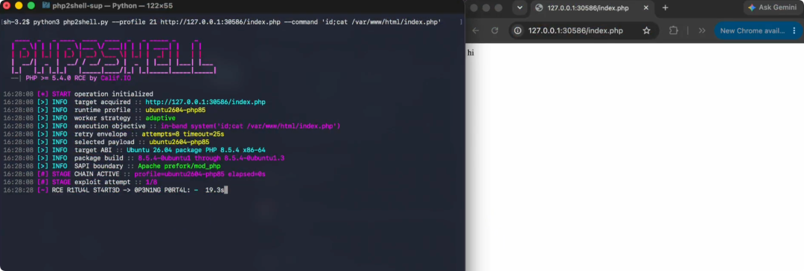Click the 19.3s elapsed timer in terminal
Screen dimensions: 804x271
[x=214, y=190]
